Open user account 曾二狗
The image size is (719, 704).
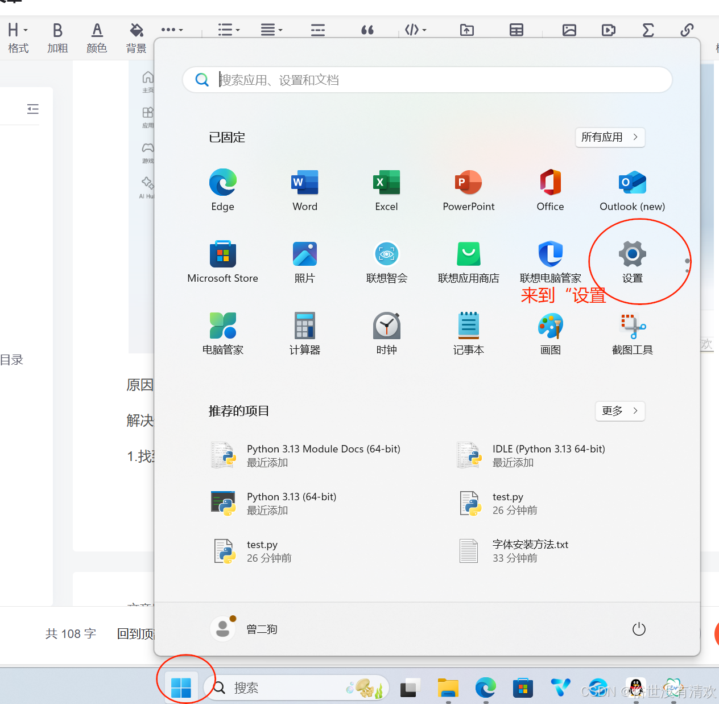point(245,629)
